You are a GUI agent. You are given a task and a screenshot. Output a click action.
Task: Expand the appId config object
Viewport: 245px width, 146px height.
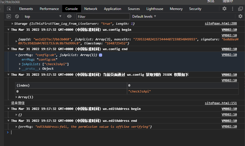click(16, 41)
